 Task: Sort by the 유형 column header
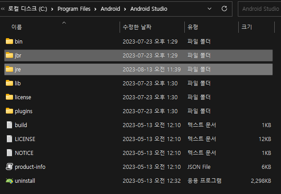[x=192, y=27]
